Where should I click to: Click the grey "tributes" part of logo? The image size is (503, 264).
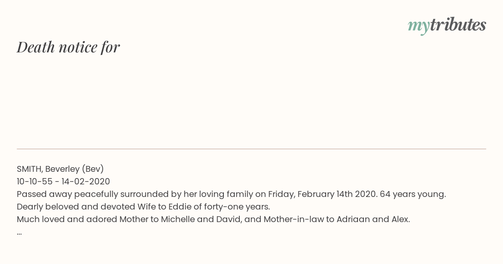(x=458, y=25)
